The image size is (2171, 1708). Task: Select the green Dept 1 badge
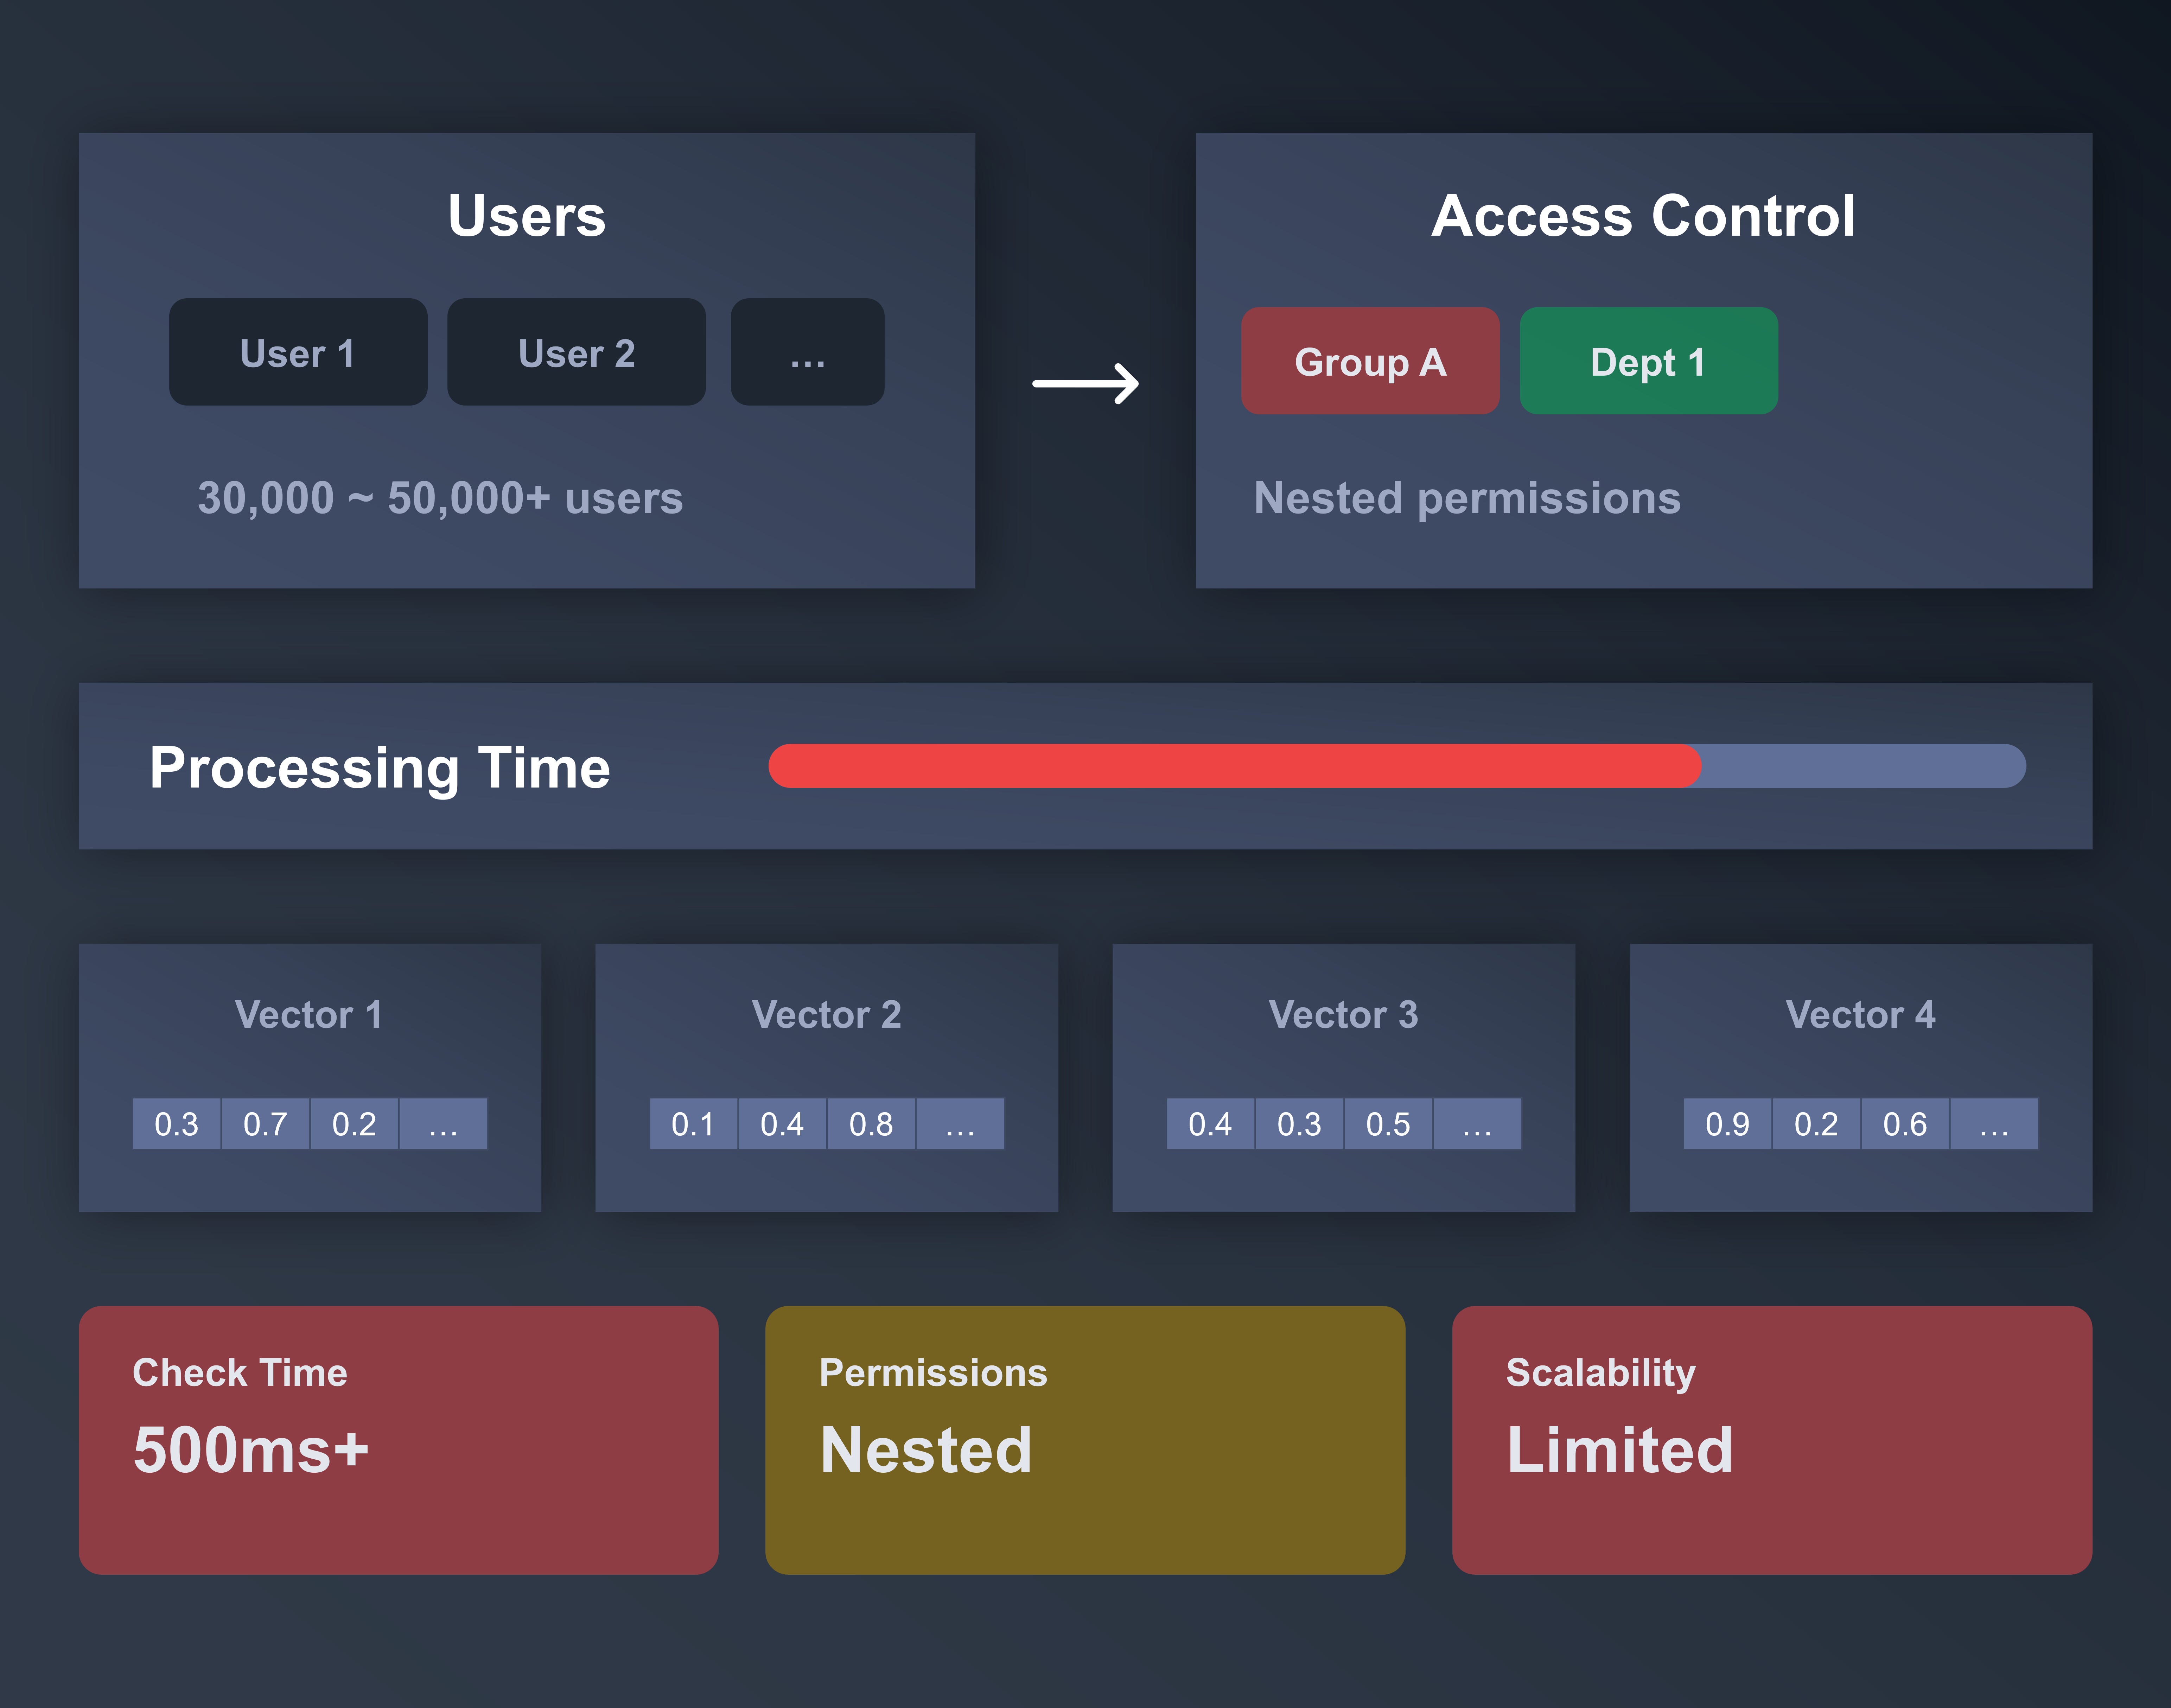coord(1648,361)
